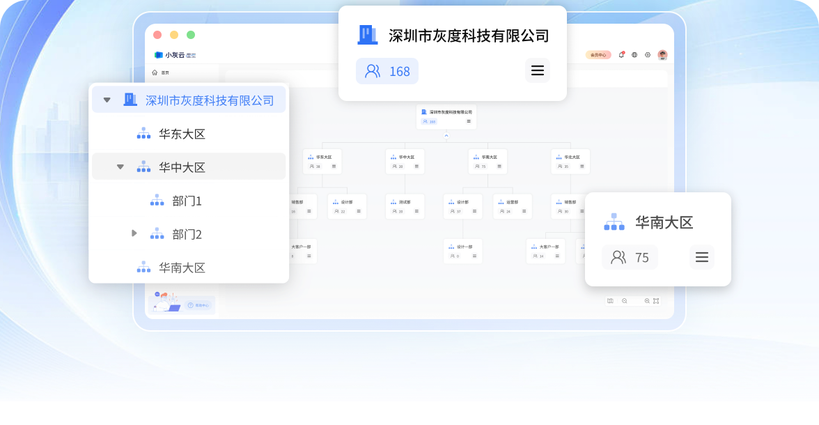Collapse root node chevron in org chart
The height and width of the screenshot is (425, 819).
pos(446,135)
